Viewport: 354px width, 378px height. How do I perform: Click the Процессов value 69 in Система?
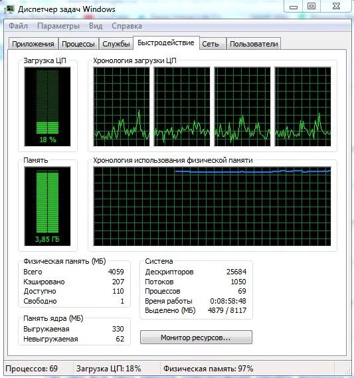(x=242, y=291)
